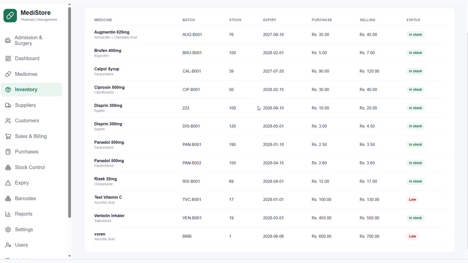Click the STOCK column header
Viewport: 468px width, 263px height.
[235, 20]
